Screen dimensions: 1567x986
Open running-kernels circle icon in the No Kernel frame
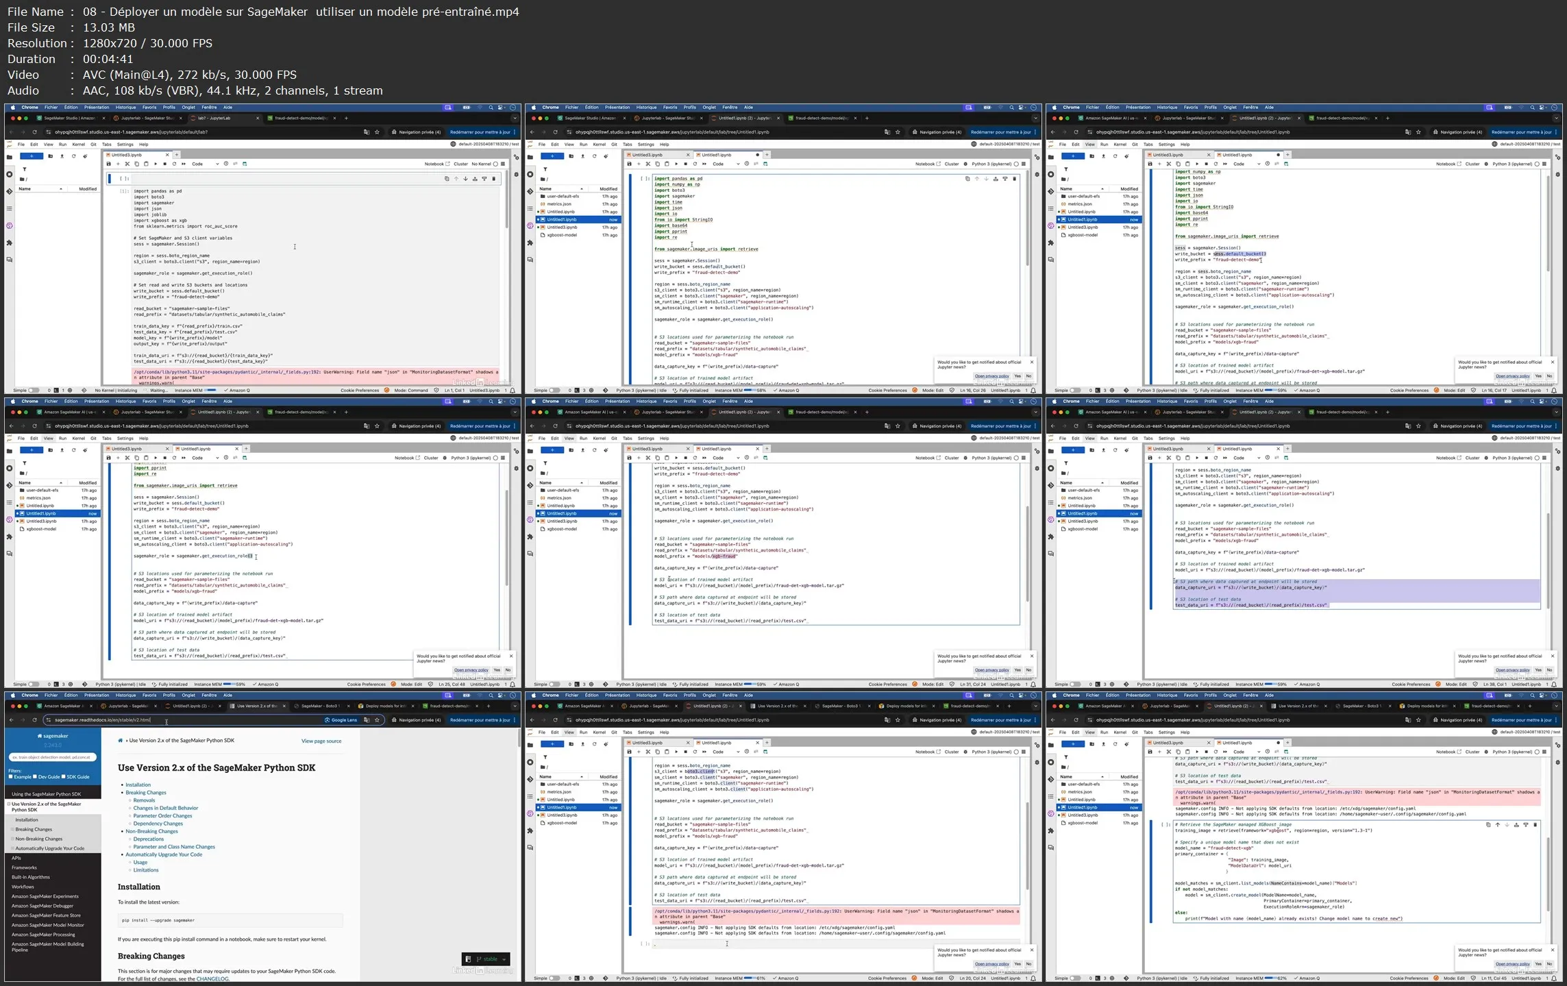click(10, 174)
